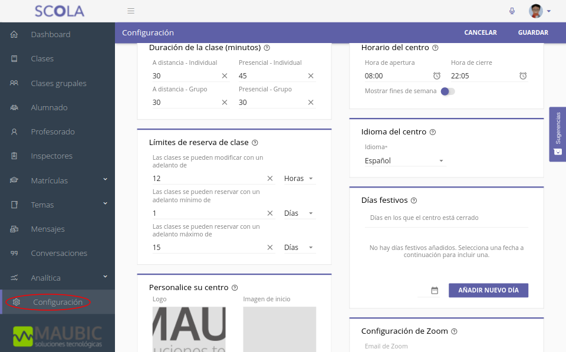Expand the Analítica sidebar submenu
566x352 pixels.
[x=105, y=277]
